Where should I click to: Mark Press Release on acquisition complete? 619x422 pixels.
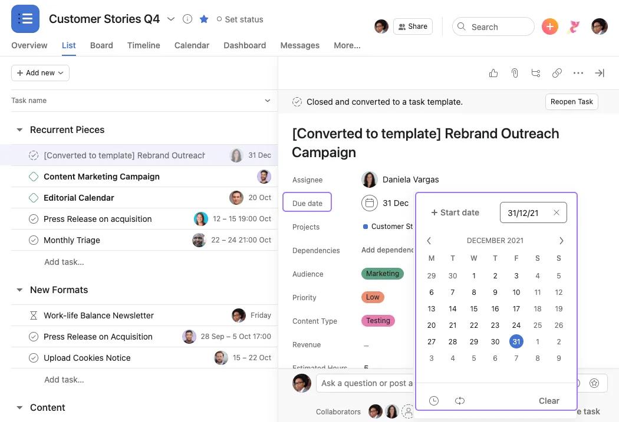[x=34, y=218]
